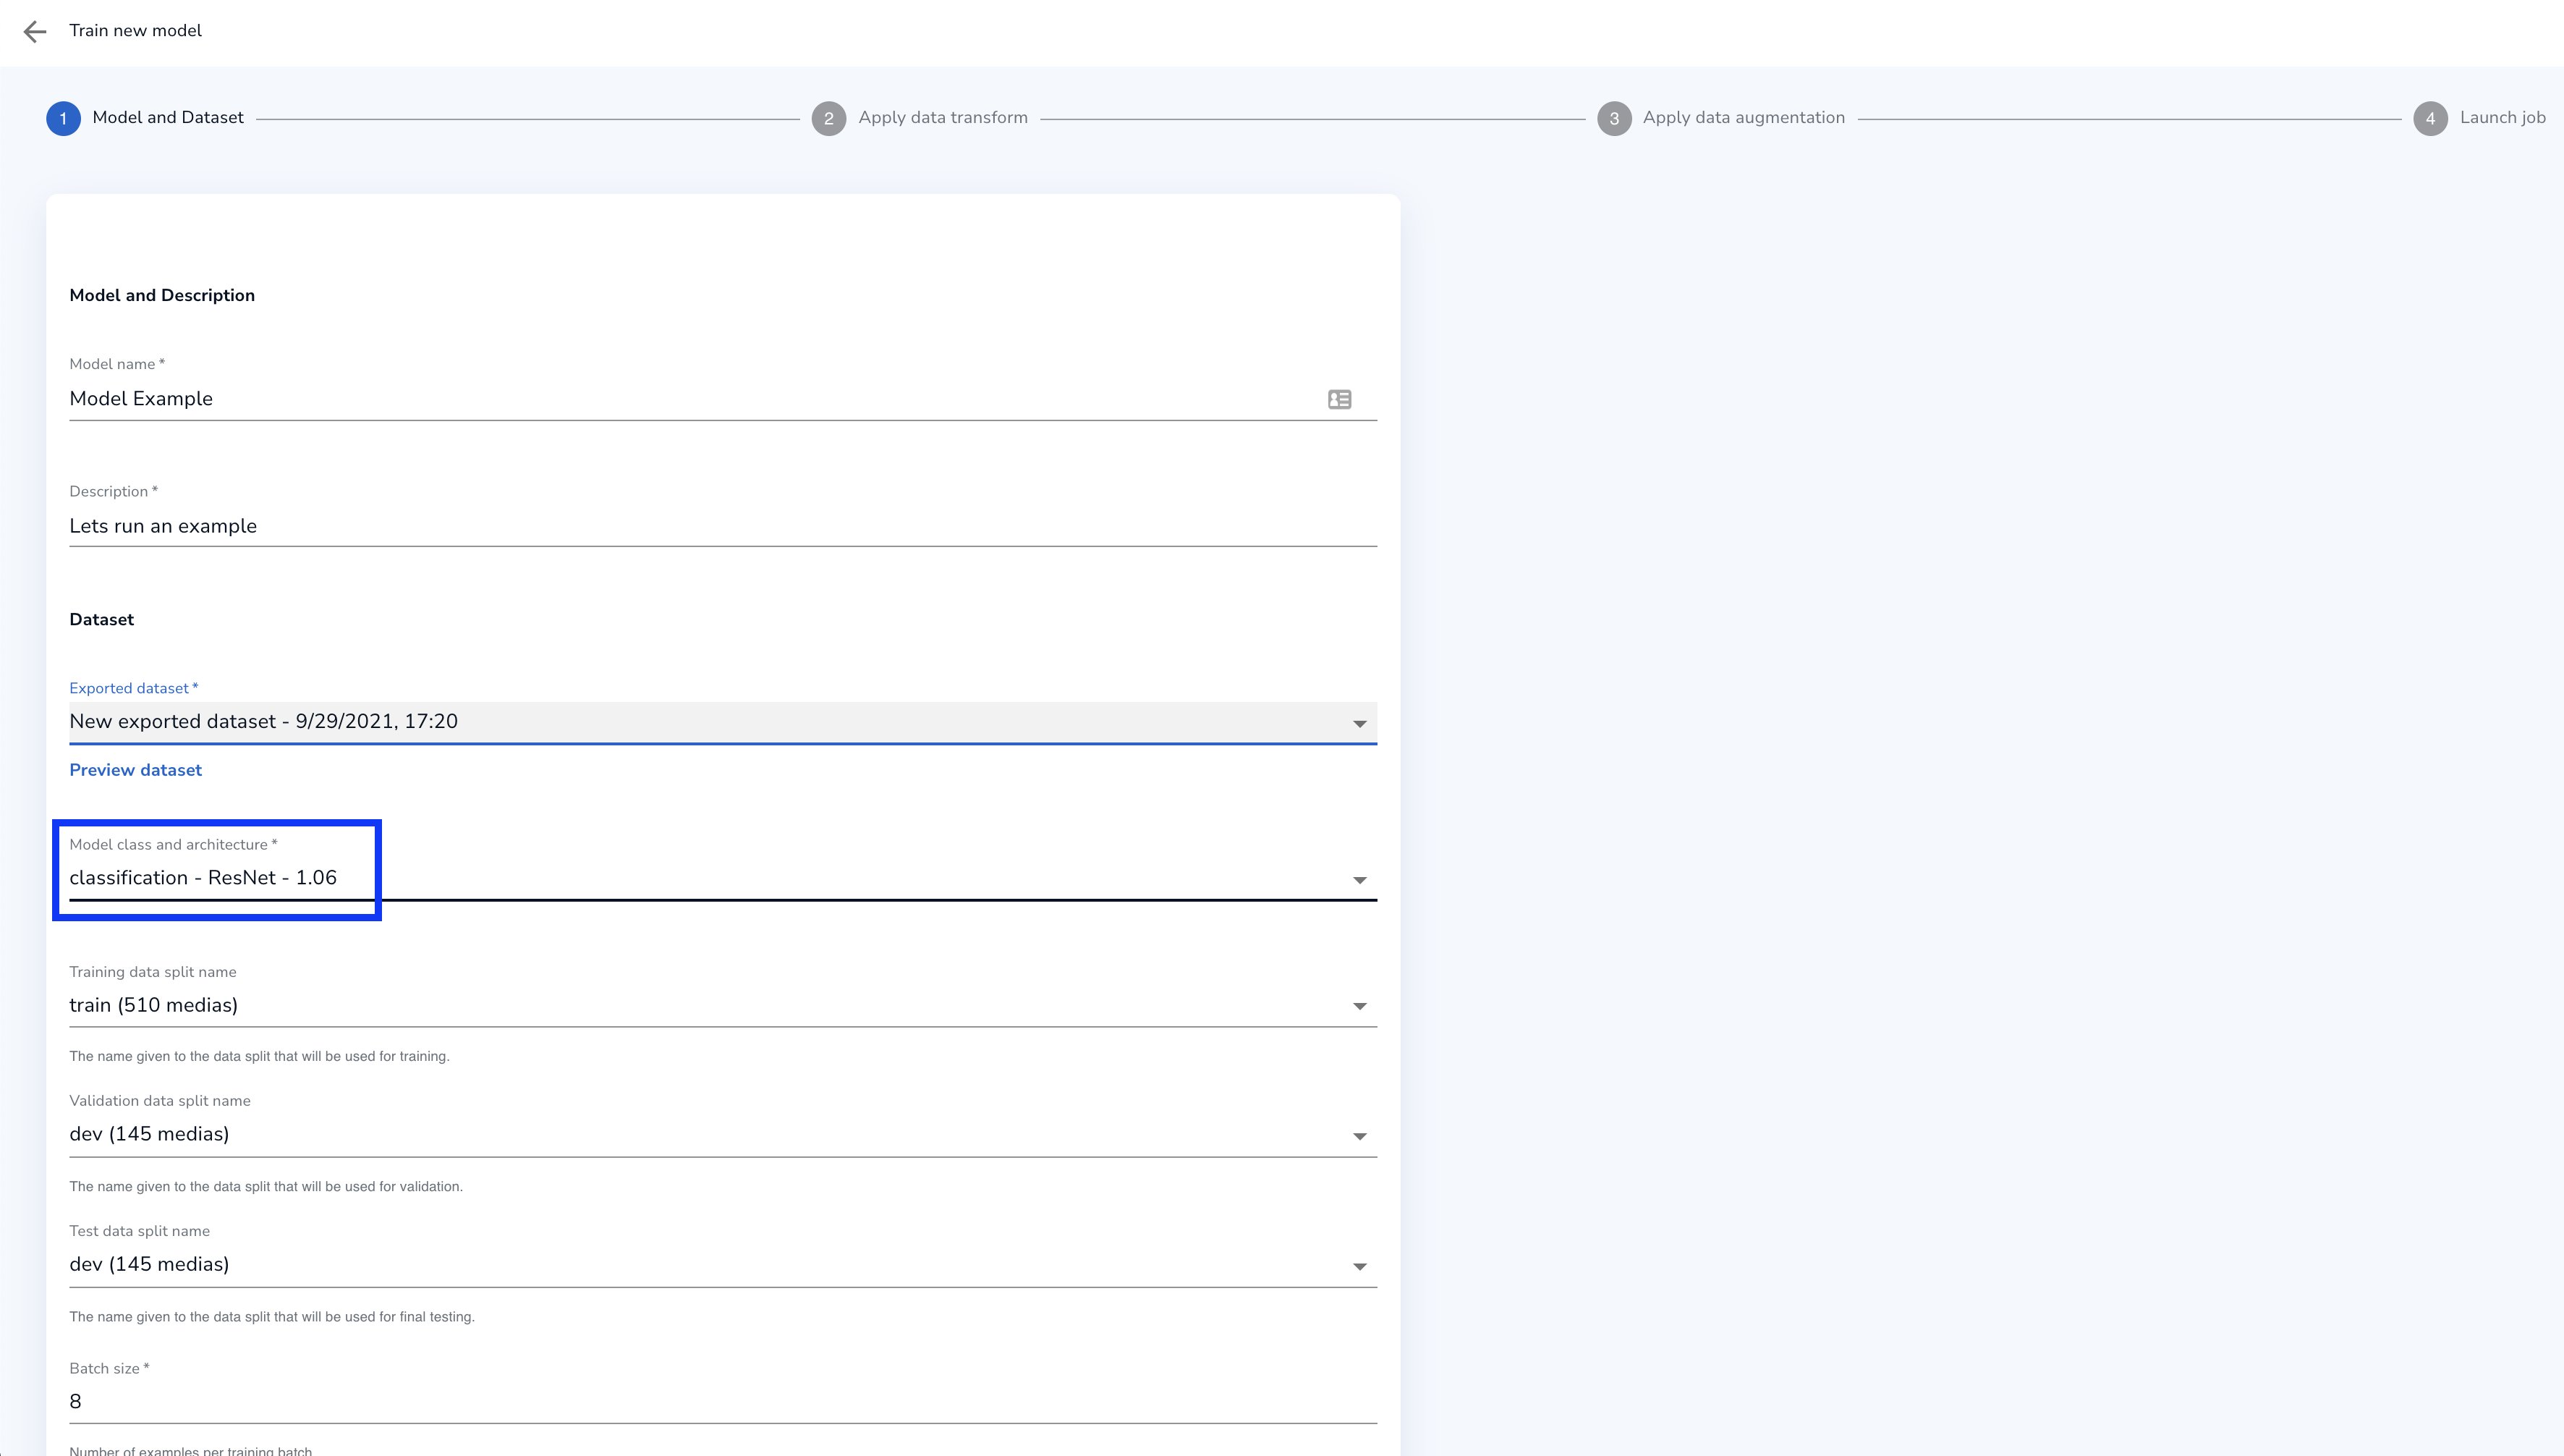Click the Batch size input field

tap(720, 1402)
